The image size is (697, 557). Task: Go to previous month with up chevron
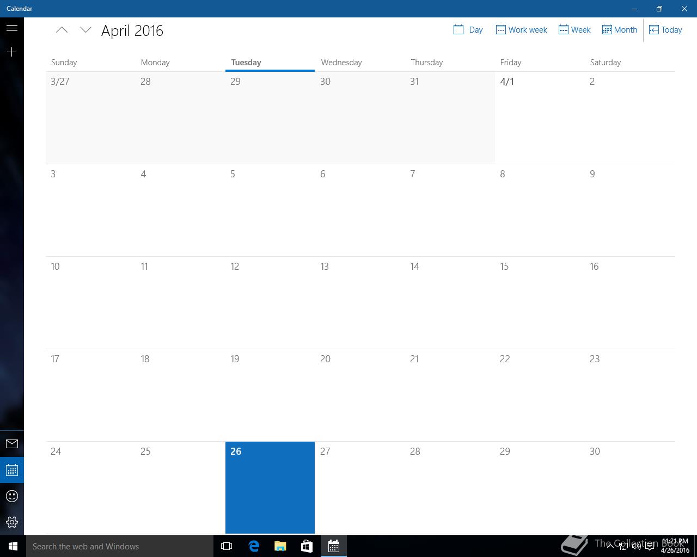[62, 30]
